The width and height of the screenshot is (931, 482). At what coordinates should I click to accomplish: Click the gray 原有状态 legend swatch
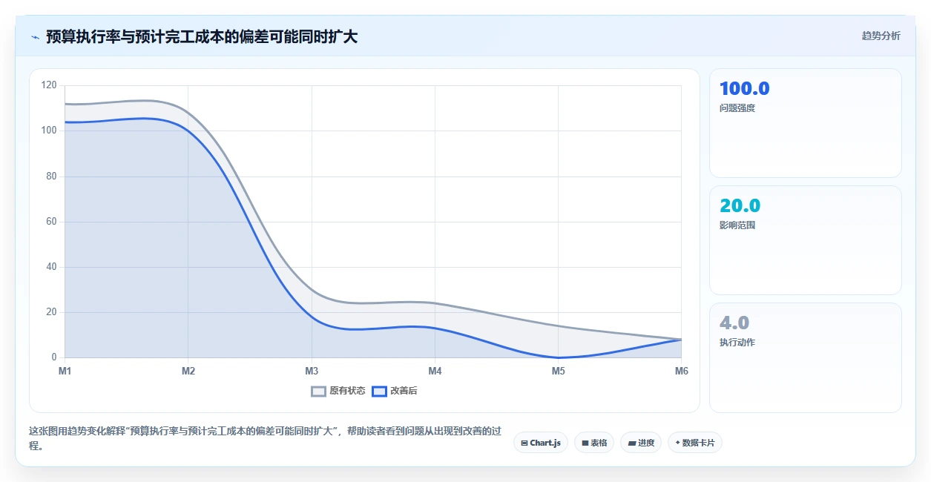(319, 391)
